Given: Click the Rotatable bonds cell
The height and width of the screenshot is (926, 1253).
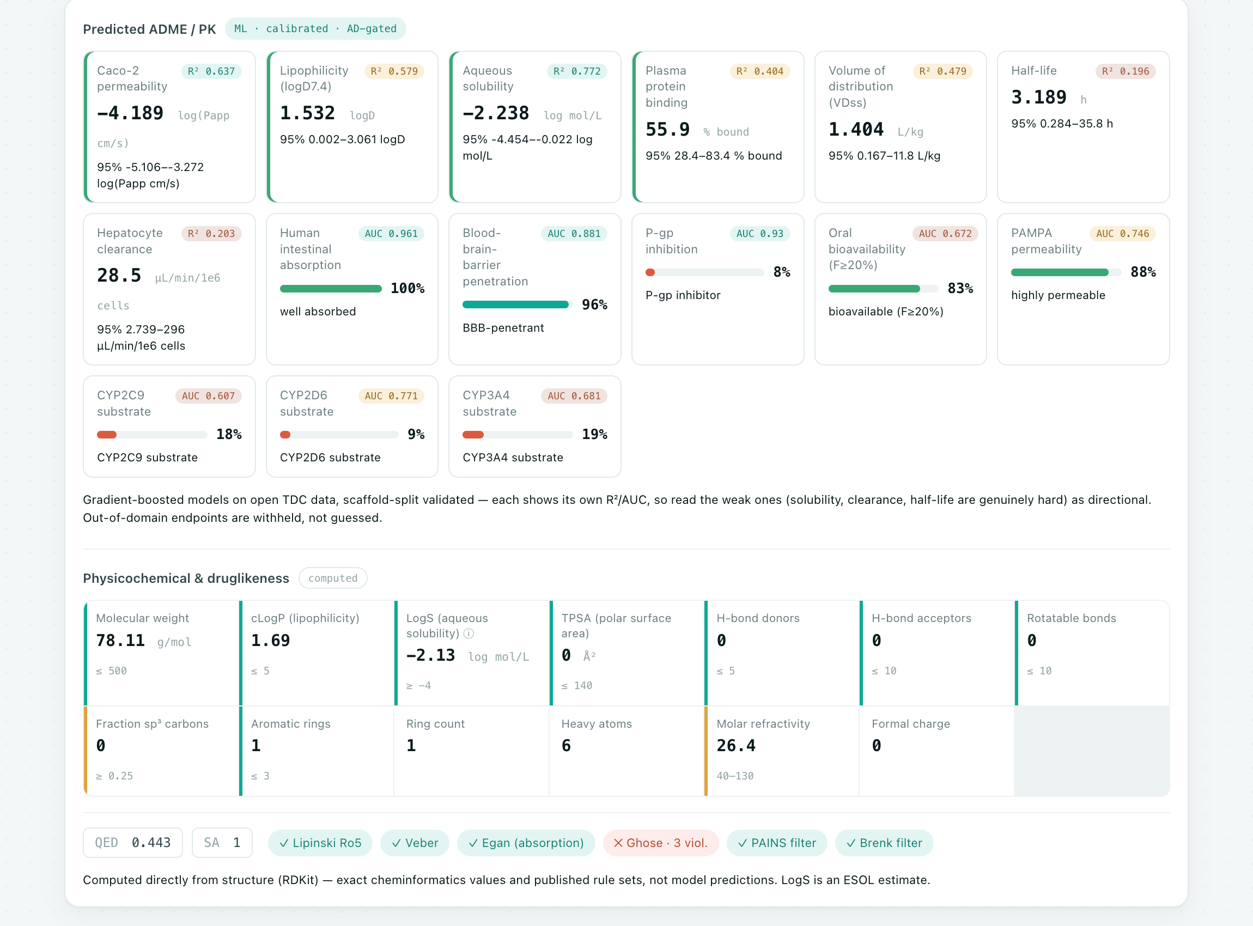Looking at the screenshot, I should tap(1092, 653).
